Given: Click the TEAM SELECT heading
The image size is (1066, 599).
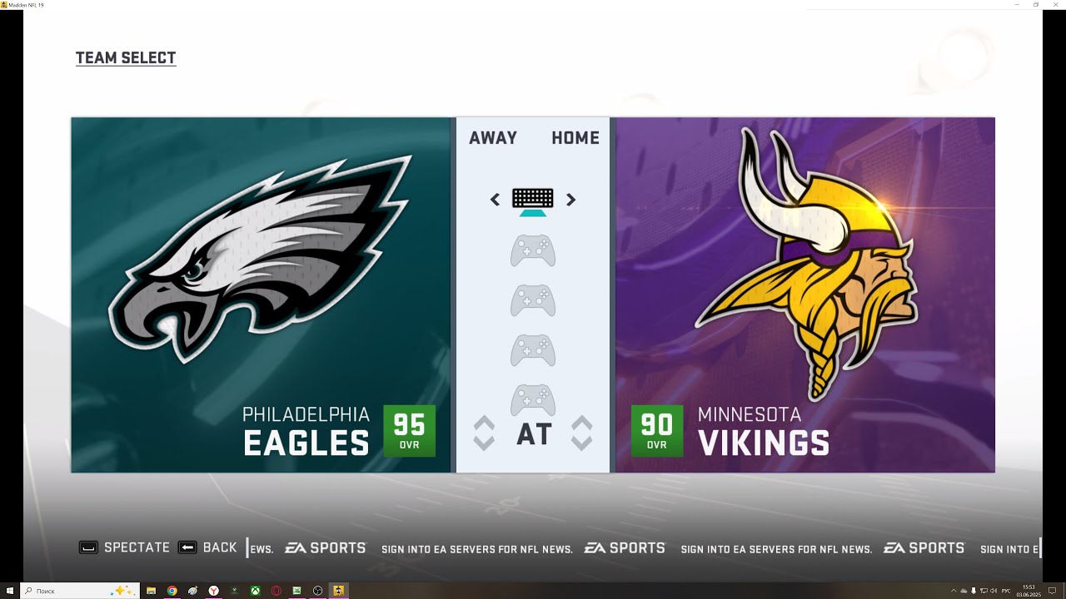Looking at the screenshot, I should [126, 58].
